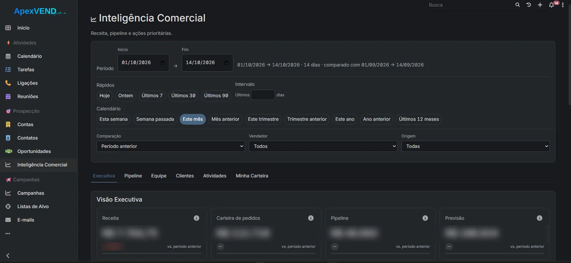Collapse the sidebar with the chevron
The image size is (571, 263).
point(8,256)
